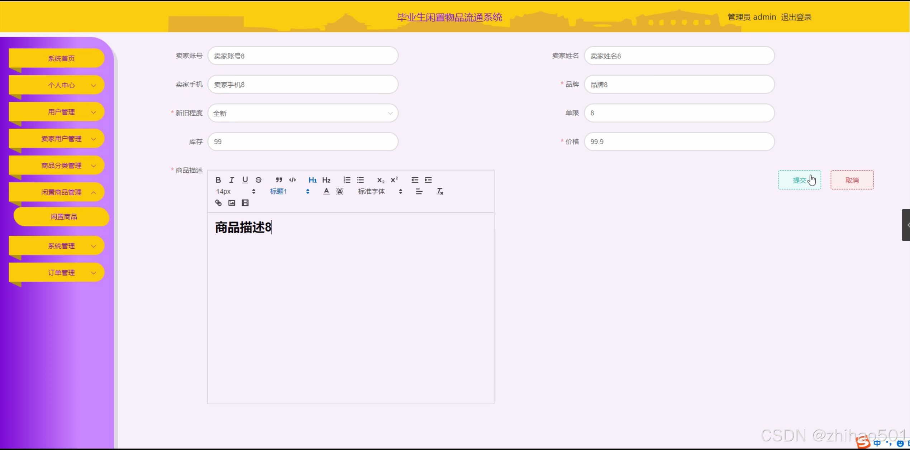910x450 pixels.
Task: Apply italic formatting in editor
Action: coord(232,180)
